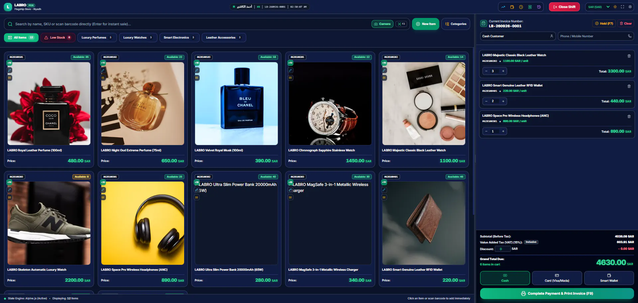638x303 pixels.
Task: Open the purple history icon
Action: [539, 7]
